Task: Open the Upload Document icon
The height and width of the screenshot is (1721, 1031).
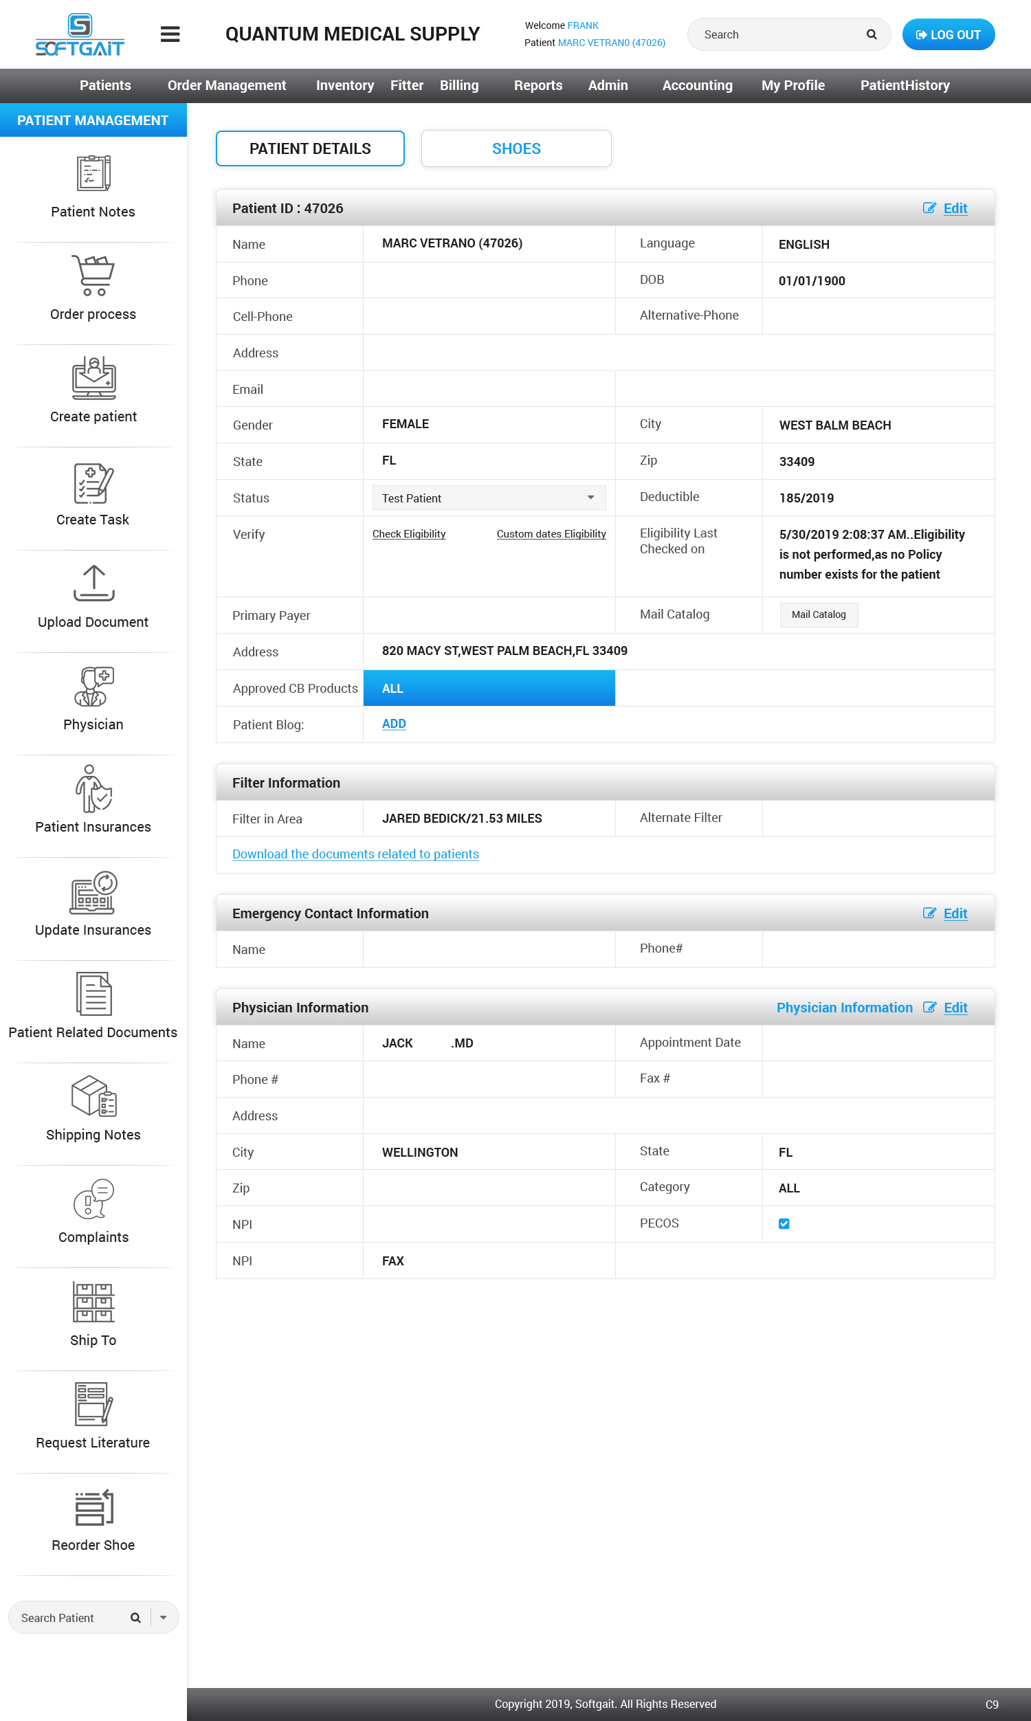Action: (x=93, y=584)
